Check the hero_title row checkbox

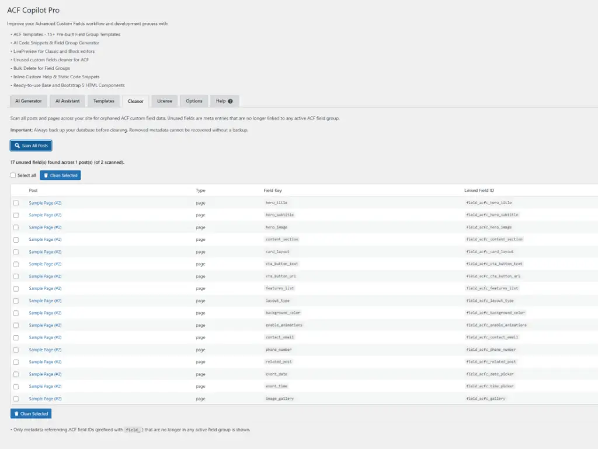click(16, 203)
